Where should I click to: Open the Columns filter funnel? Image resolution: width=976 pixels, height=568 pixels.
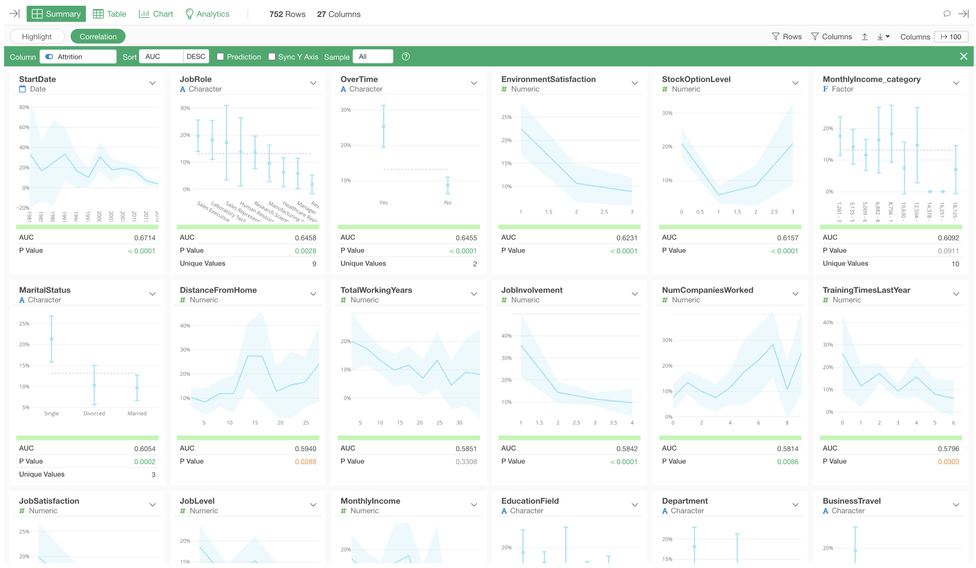pyautogui.click(x=831, y=36)
